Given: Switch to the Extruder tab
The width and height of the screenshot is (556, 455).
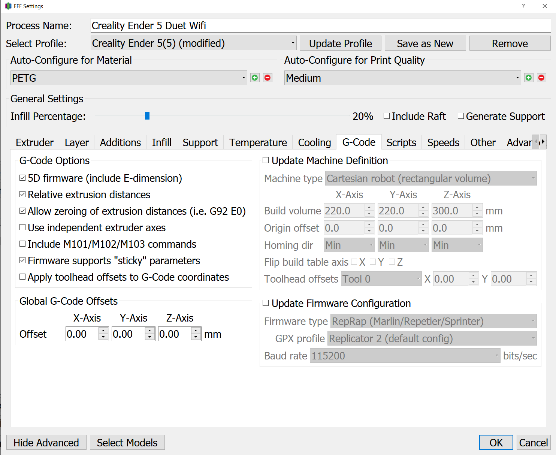Looking at the screenshot, I should (x=35, y=142).
